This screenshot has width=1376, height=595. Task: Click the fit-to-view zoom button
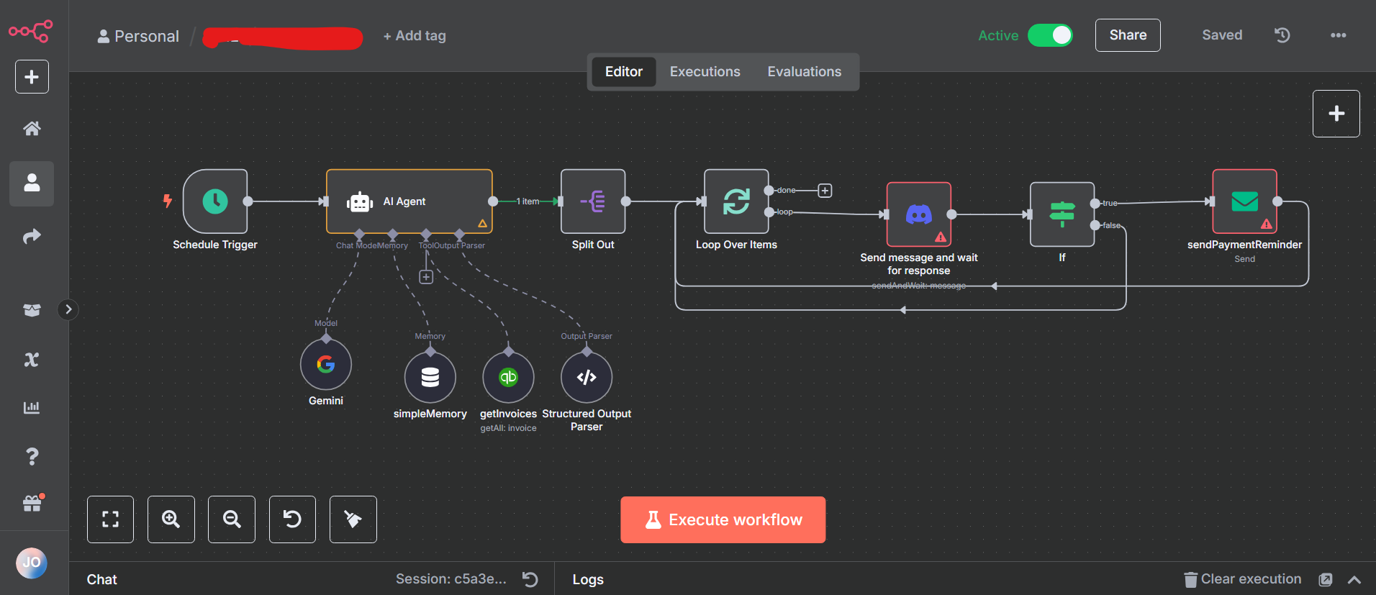110,519
